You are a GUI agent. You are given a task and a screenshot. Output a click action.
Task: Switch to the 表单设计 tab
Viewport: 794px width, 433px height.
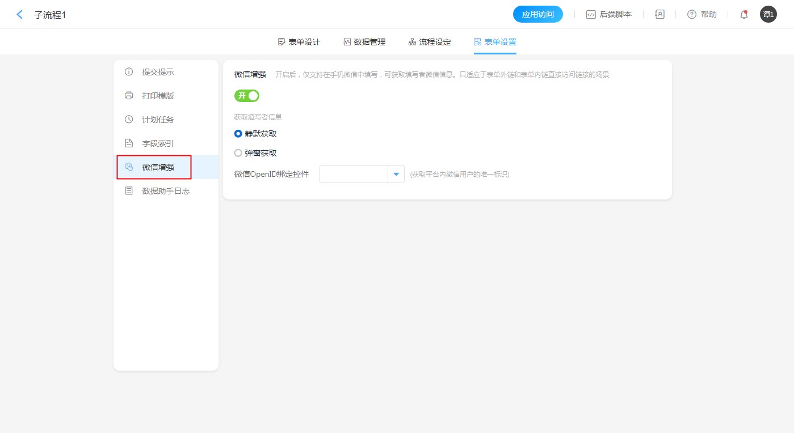(299, 42)
